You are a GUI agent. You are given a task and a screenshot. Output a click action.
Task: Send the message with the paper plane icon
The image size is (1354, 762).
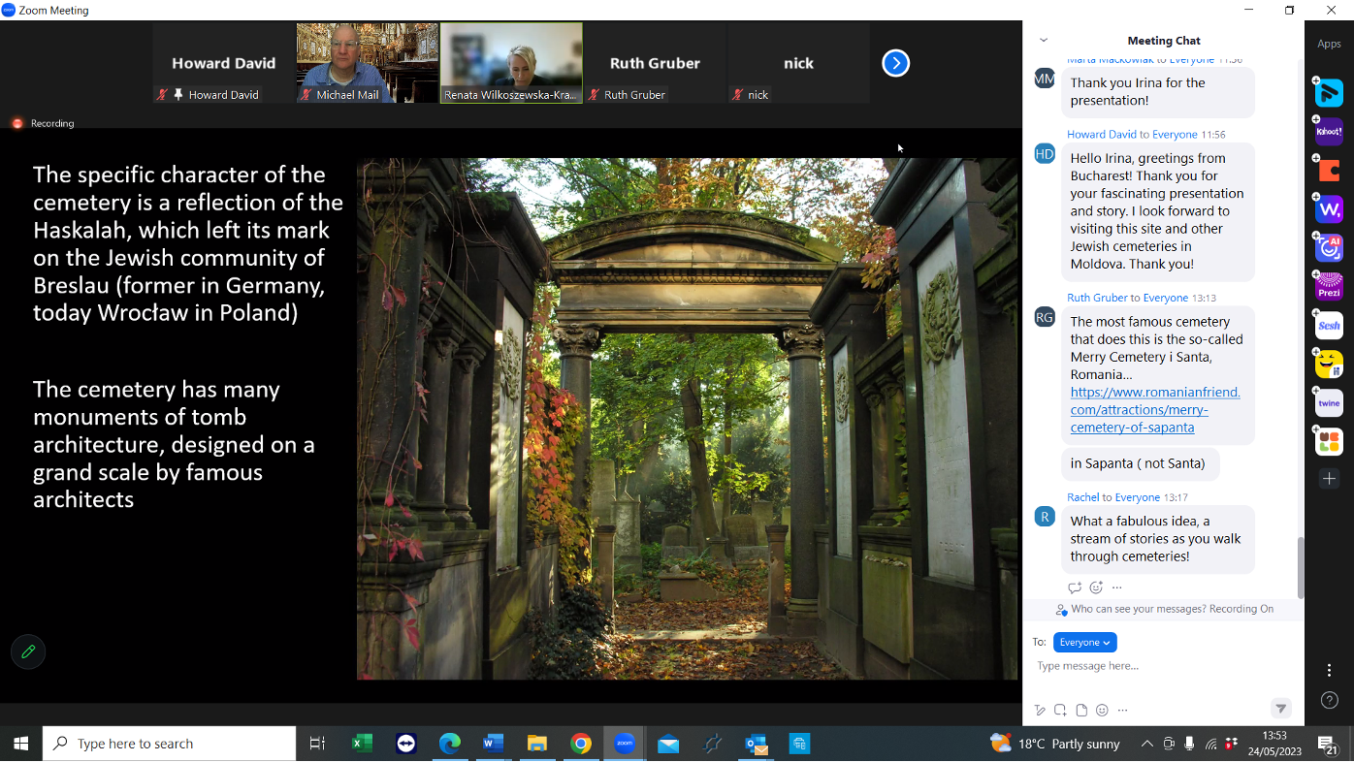(x=1281, y=709)
